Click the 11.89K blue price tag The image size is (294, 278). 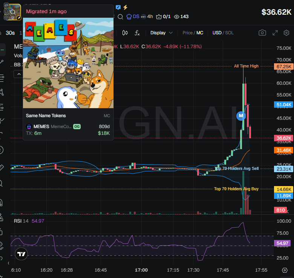[284, 196]
